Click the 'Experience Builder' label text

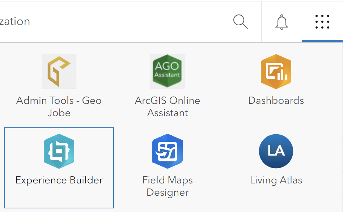click(59, 180)
